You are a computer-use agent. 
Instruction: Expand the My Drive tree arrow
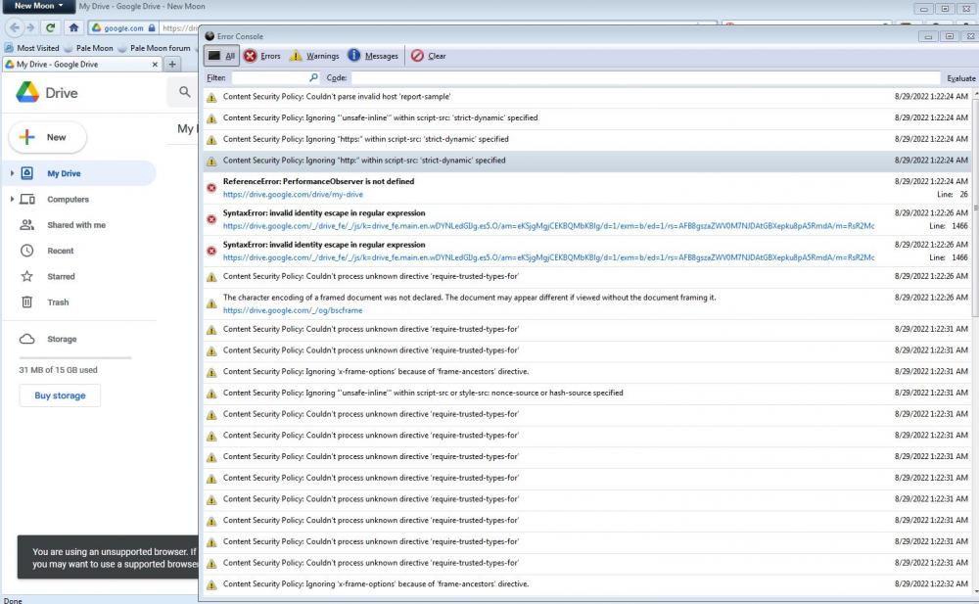coord(11,173)
